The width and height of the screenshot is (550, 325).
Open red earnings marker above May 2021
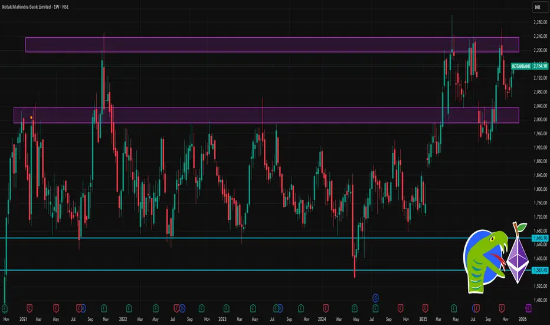pos(56,308)
